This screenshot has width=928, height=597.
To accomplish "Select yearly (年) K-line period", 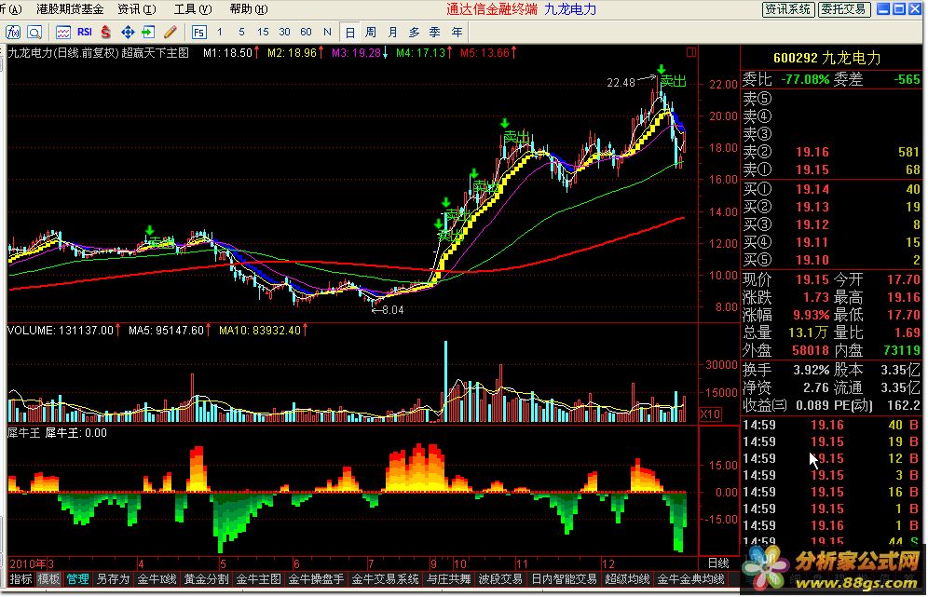I will tap(457, 32).
